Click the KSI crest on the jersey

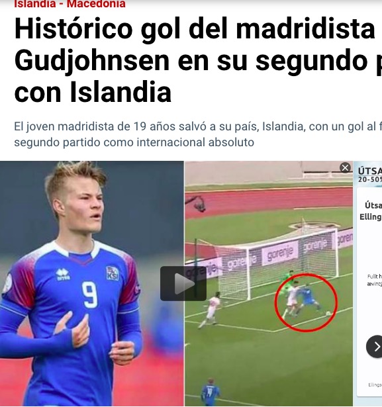(113, 273)
